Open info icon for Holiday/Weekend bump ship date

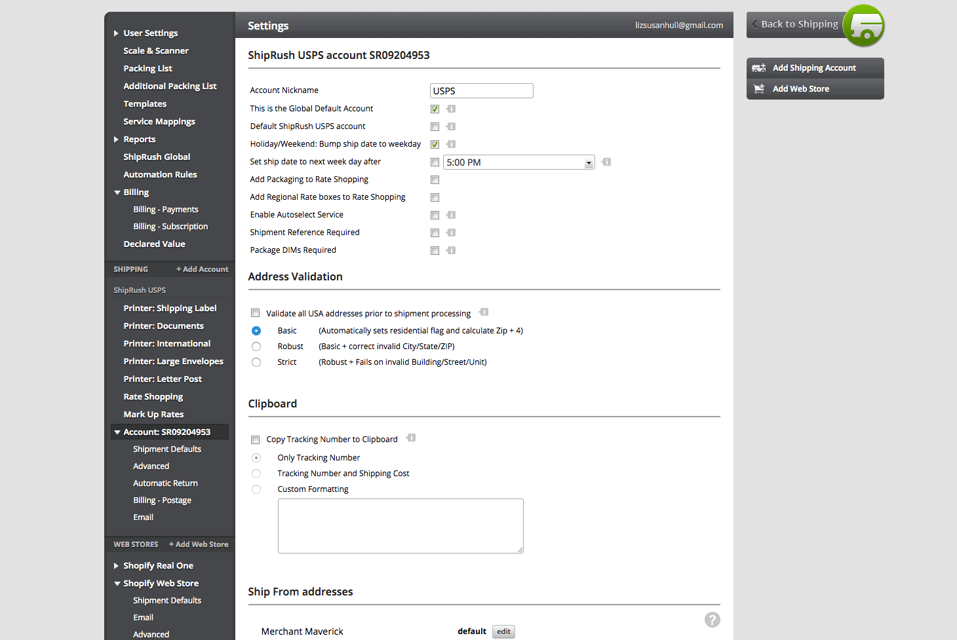pos(451,144)
